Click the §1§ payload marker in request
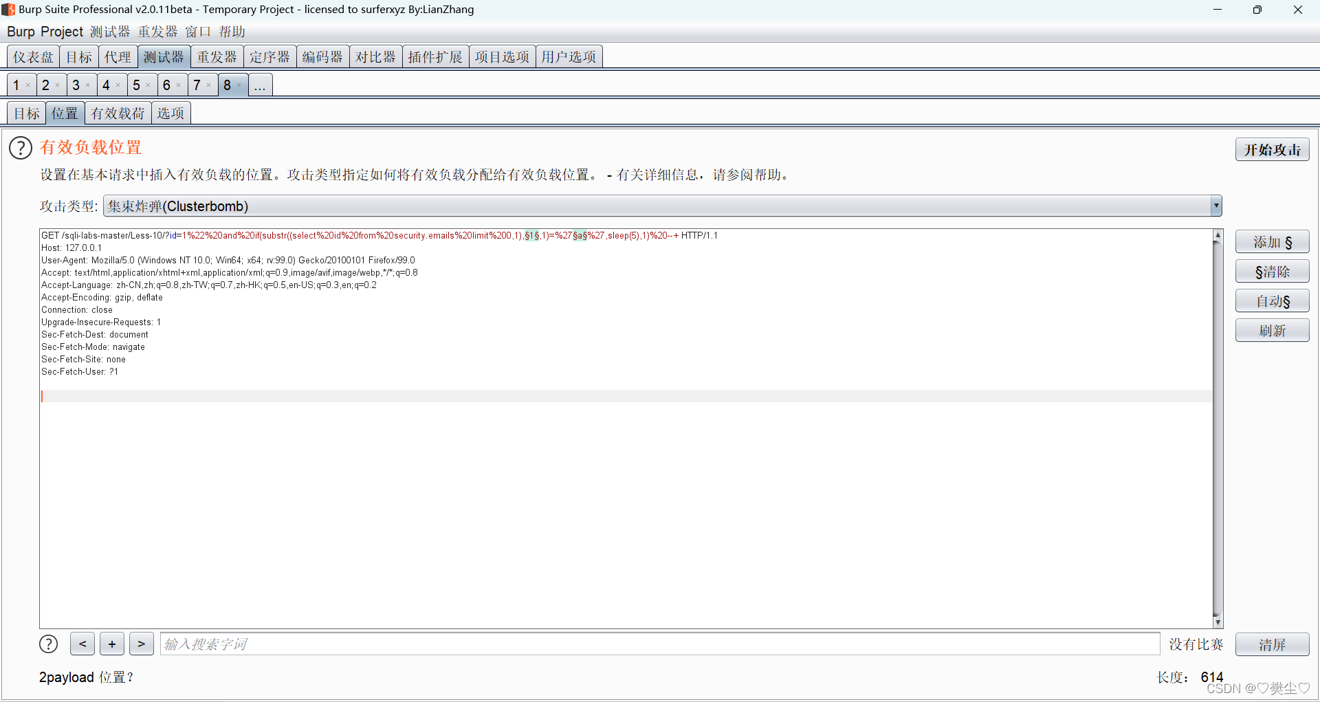 pyautogui.click(x=532, y=236)
